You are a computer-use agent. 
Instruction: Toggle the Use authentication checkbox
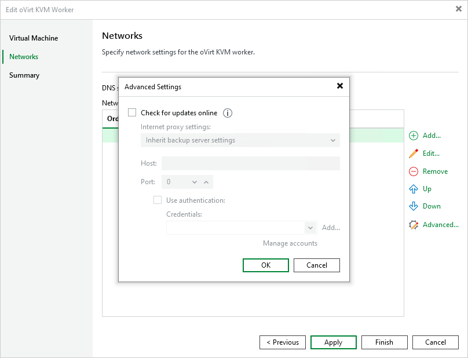(157, 200)
